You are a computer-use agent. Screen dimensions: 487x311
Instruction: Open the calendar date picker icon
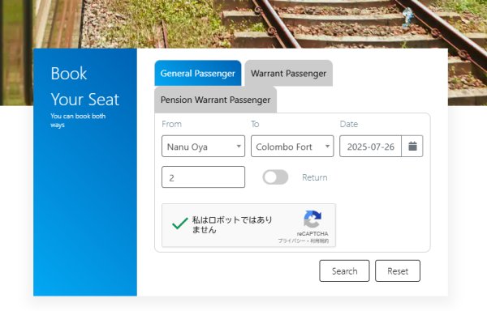pos(412,147)
